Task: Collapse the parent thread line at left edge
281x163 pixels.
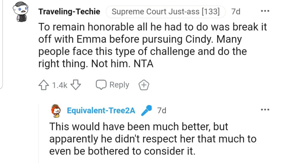Action: pyautogui.click(x=2, y=44)
